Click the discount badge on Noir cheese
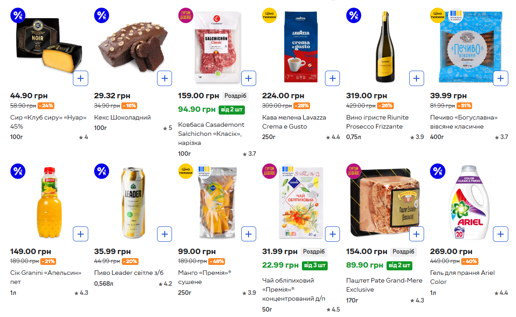The image size is (516, 317). click(x=18, y=15)
